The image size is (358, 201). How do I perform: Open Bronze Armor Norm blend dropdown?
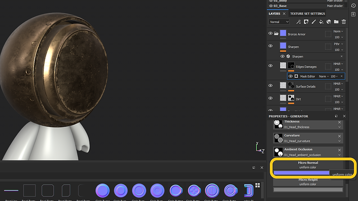pyautogui.click(x=338, y=31)
